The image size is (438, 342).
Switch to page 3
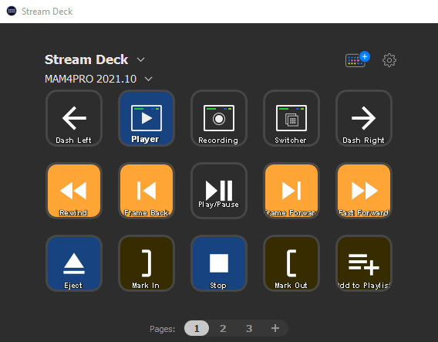click(x=249, y=328)
